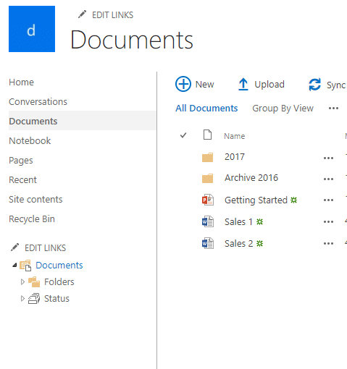Screen dimensions: 347x369
Task: Expand the Status tree node
Action: point(22,299)
